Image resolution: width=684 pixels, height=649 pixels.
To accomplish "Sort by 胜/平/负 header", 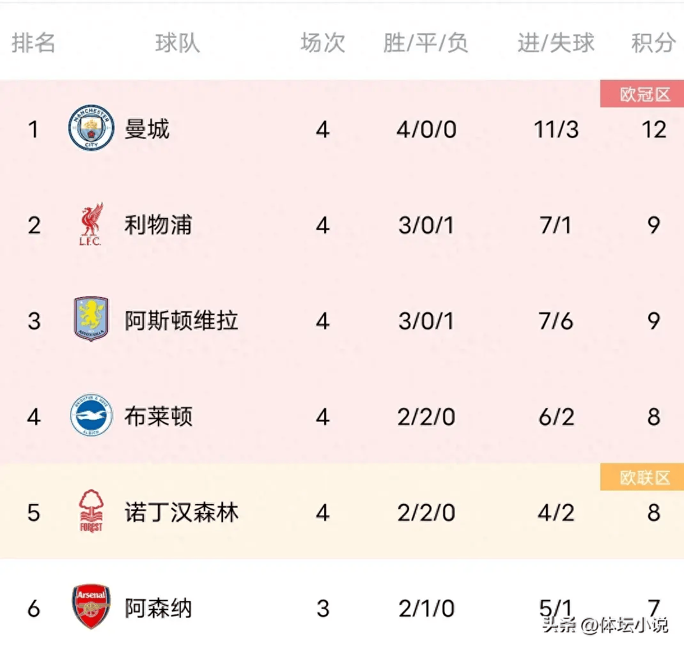I will [x=426, y=43].
